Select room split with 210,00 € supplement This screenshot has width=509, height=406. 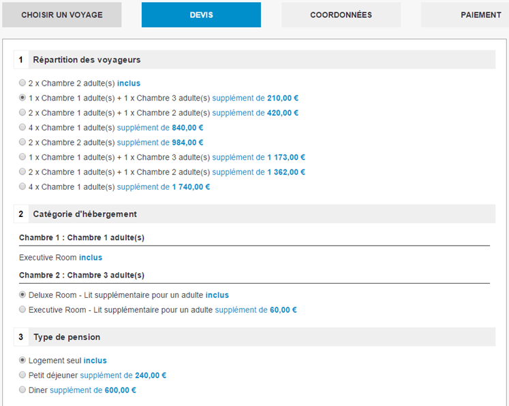coord(22,98)
